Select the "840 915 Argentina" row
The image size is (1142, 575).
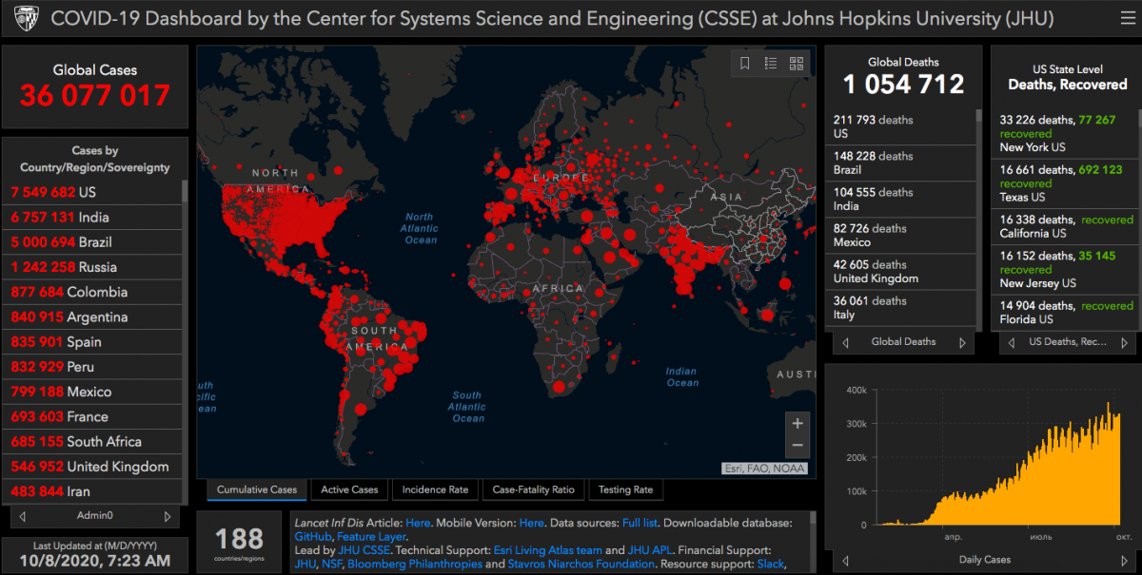[x=92, y=316]
